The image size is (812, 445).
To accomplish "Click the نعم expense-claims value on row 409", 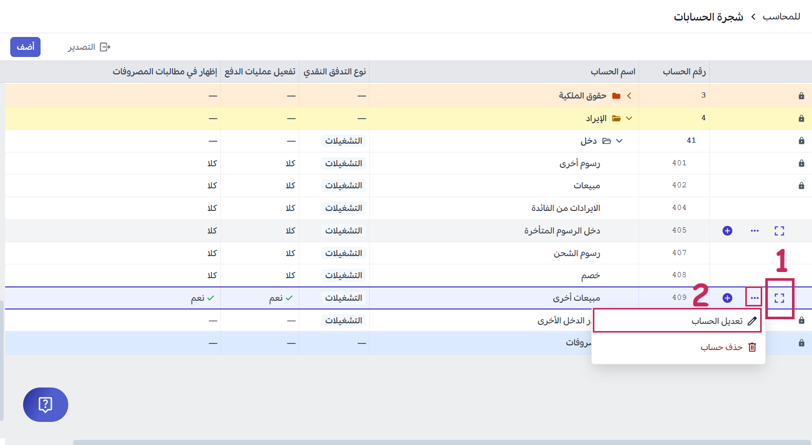I will click(x=203, y=298).
